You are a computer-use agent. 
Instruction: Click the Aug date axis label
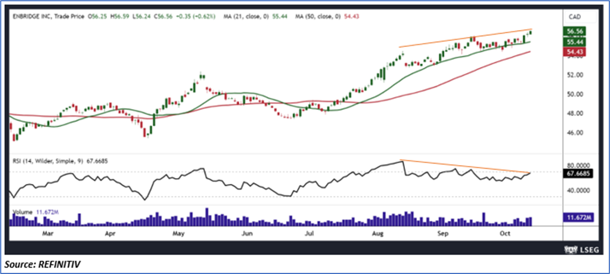click(377, 233)
